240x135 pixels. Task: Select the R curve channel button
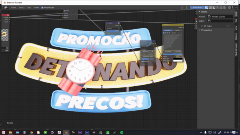166,33
